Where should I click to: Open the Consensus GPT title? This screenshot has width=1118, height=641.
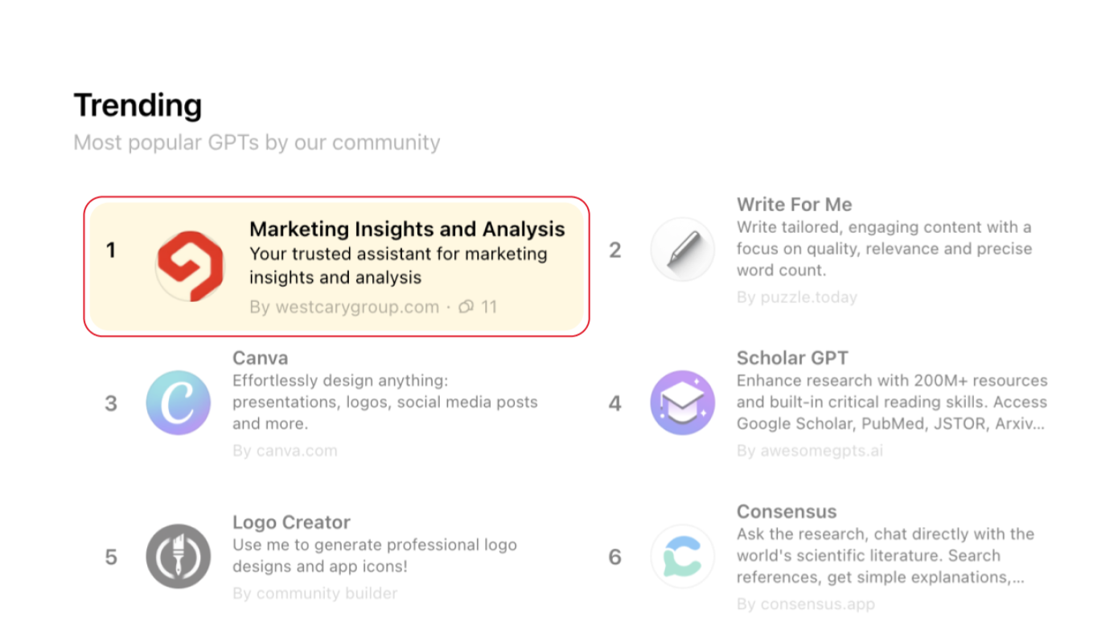click(787, 512)
